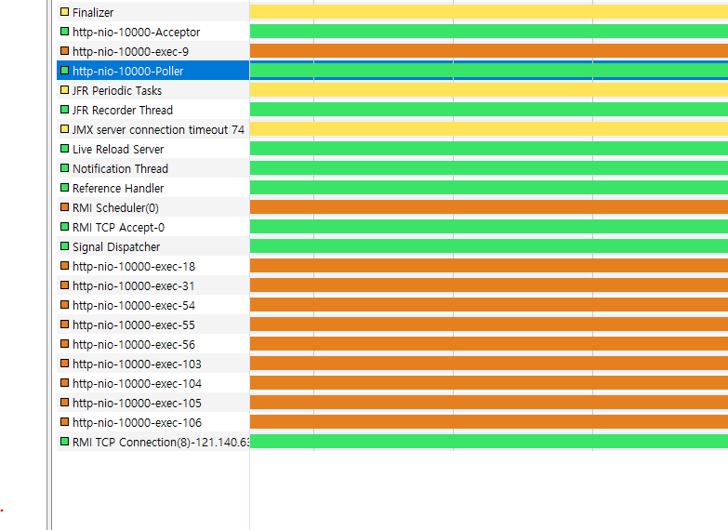Click the green timeline bar for Signal Dispatcher

click(x=489, y=245)
